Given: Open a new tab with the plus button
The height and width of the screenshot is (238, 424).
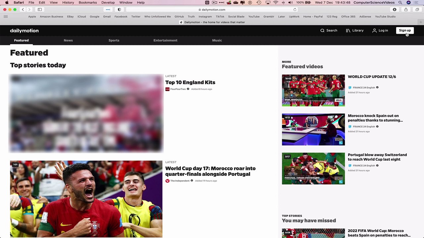Looking at the screenshot, I should point(421,22).
